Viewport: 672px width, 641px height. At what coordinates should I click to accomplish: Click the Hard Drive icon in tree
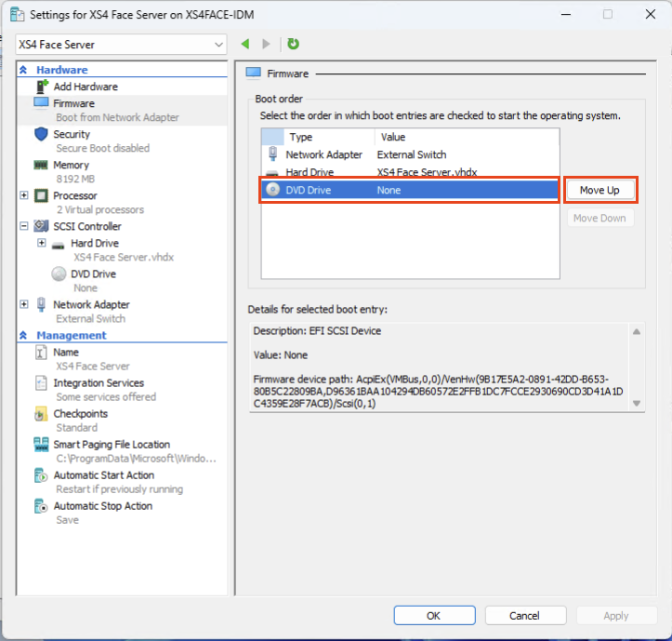point(59,246)
